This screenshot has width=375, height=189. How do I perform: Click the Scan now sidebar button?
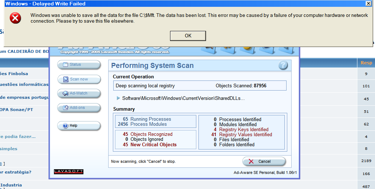tap(79, 79)
